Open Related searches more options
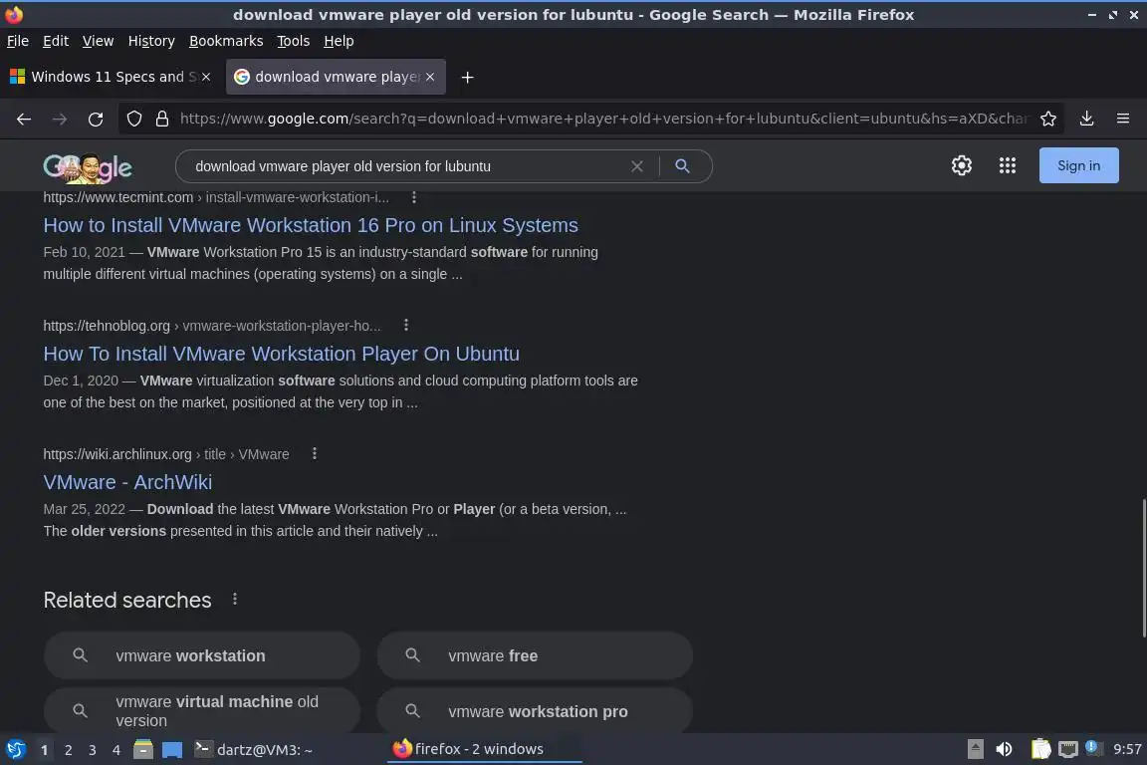Image resolution: width=1147 pixels, height=765 pixels. (235, 599)
